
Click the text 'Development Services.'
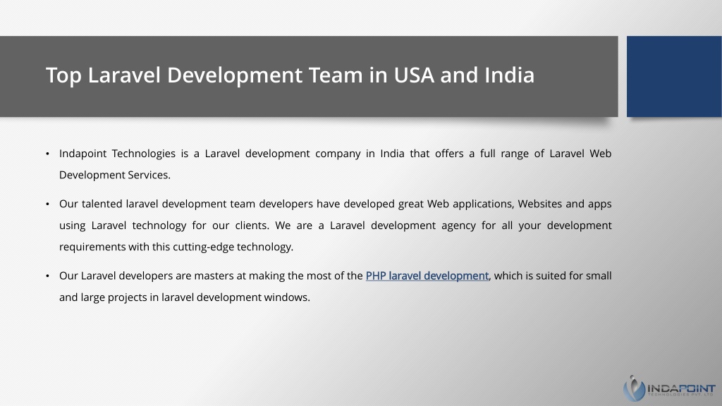point(115,175)
